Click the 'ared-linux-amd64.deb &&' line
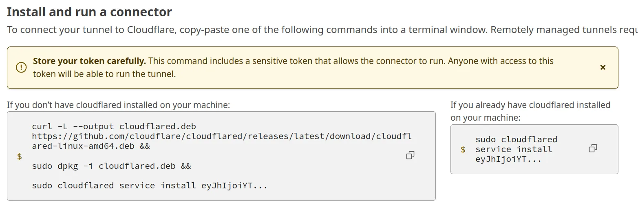 click(91, 146)
